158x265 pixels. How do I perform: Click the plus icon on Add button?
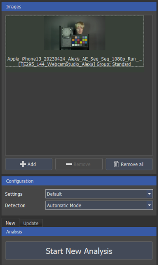(23, 164)
